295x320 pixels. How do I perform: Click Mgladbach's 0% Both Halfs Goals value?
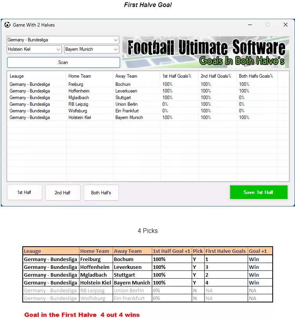pyautogui.click(x=242, y=98)
